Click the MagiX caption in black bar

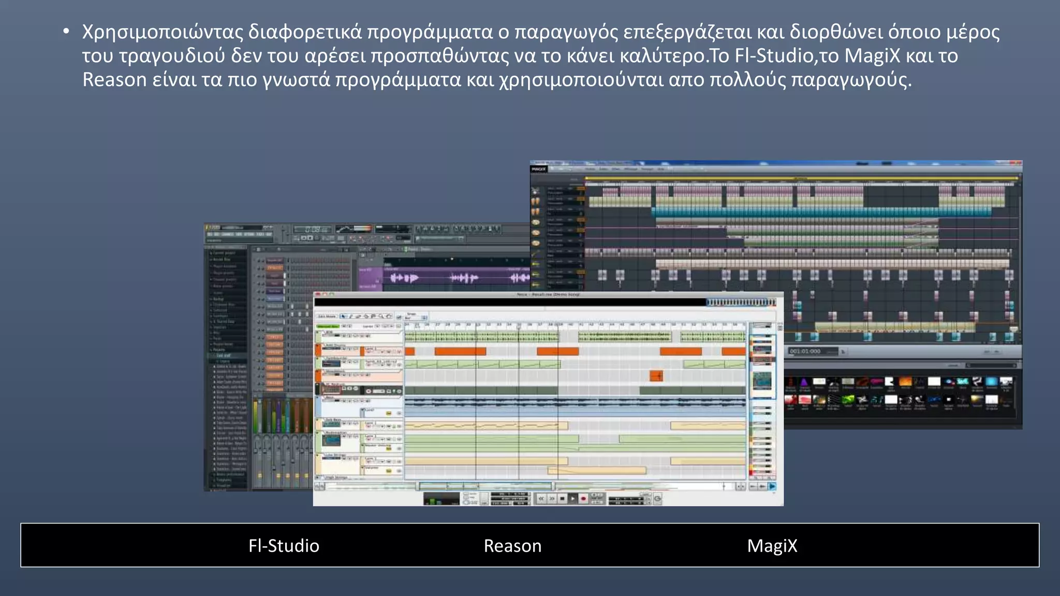tap(772, 546)
